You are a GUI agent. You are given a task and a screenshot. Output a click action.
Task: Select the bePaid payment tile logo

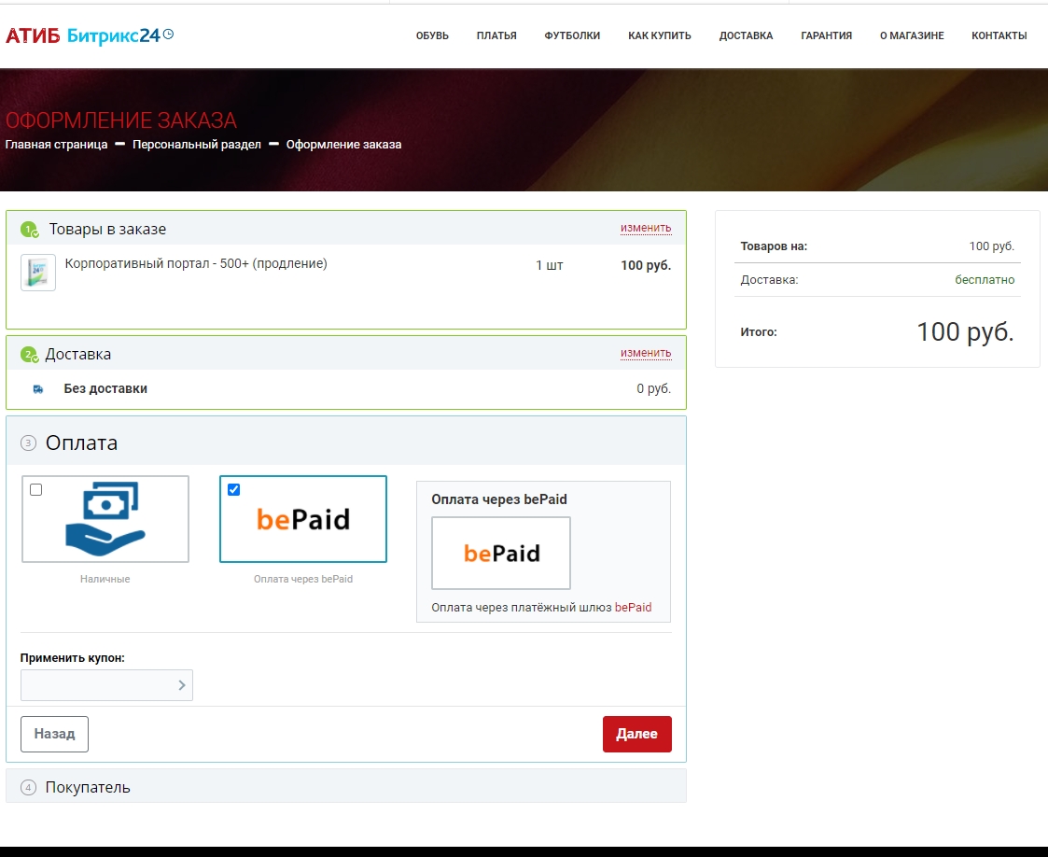click(303, 519)
